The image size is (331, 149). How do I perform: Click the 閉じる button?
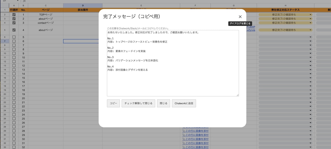(164, 103)
